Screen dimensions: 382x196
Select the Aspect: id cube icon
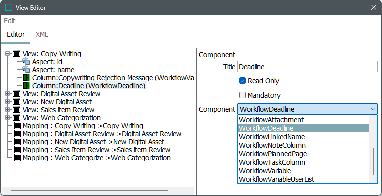(26, 61)
